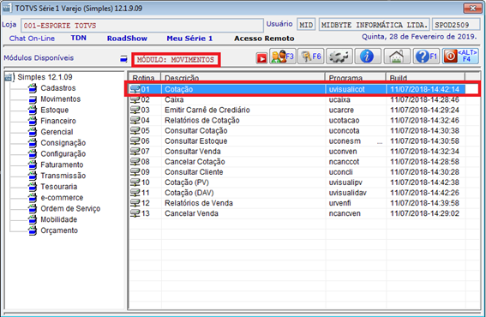Sort by the Programa column header
The width and height of the screenshot is (486, 317).
[x=356, y=77]
